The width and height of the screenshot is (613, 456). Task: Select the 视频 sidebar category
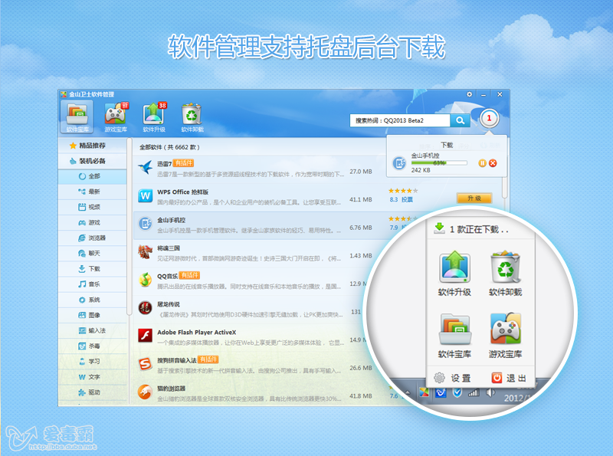pyautogui.click(x=92, y=207)
